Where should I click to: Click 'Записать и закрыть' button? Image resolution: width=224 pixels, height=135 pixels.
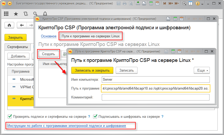tap(92, 71)
